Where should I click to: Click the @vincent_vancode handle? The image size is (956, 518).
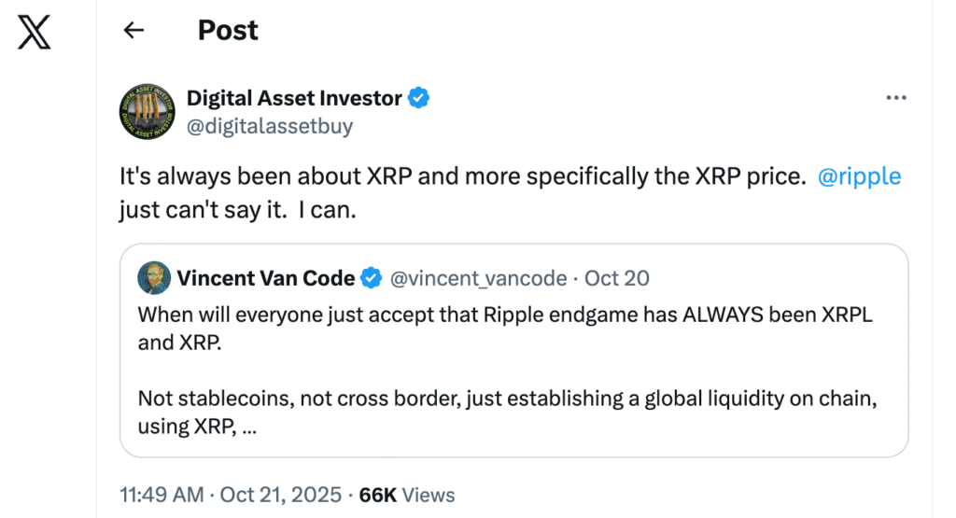[x=477, y=278]
